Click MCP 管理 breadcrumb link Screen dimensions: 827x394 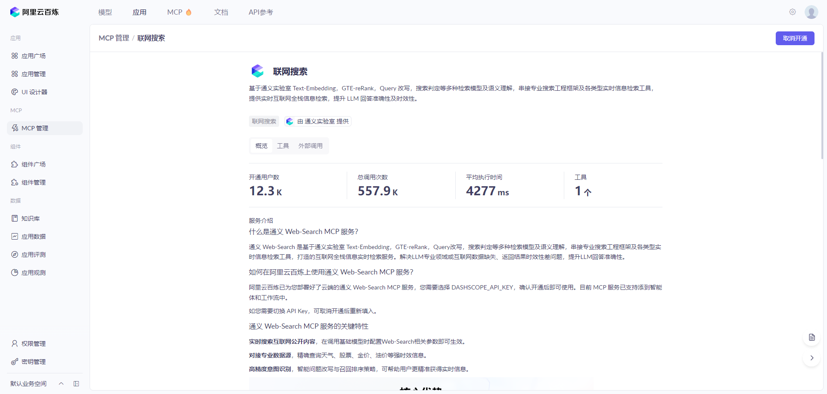(x=114, y=38)
